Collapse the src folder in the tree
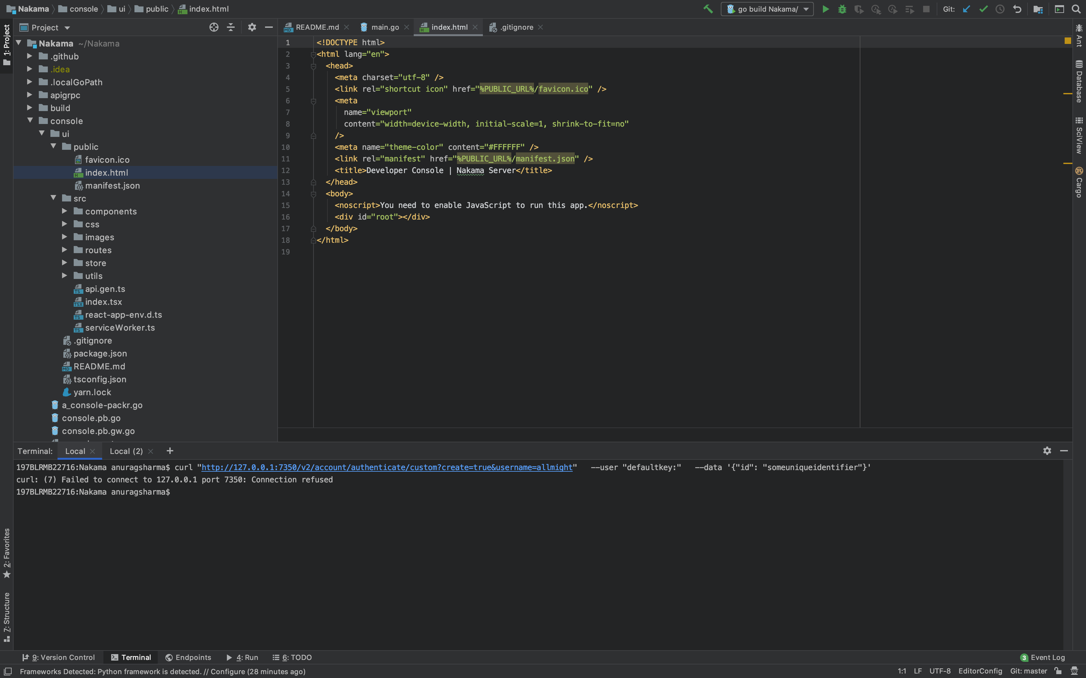This screenshot has width=1086, height=678. tap(54, 198)
